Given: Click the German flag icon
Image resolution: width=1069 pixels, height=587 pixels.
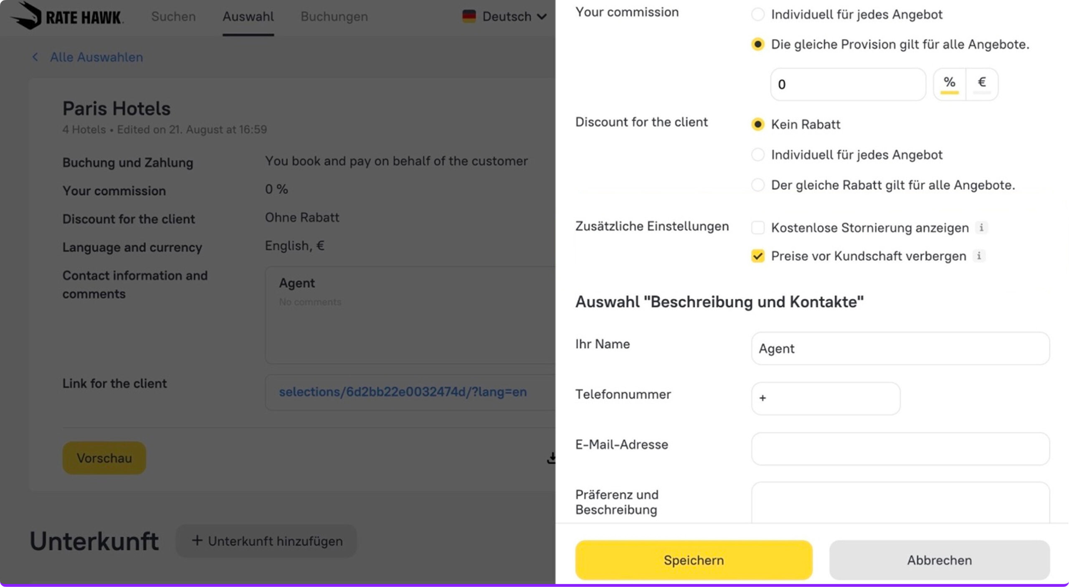Looking at the screenshot, I should [x=469, y=16].
